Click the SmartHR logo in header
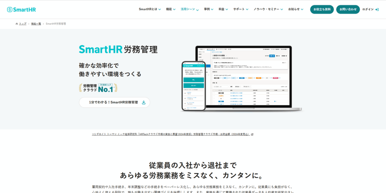 coord(21,9)
